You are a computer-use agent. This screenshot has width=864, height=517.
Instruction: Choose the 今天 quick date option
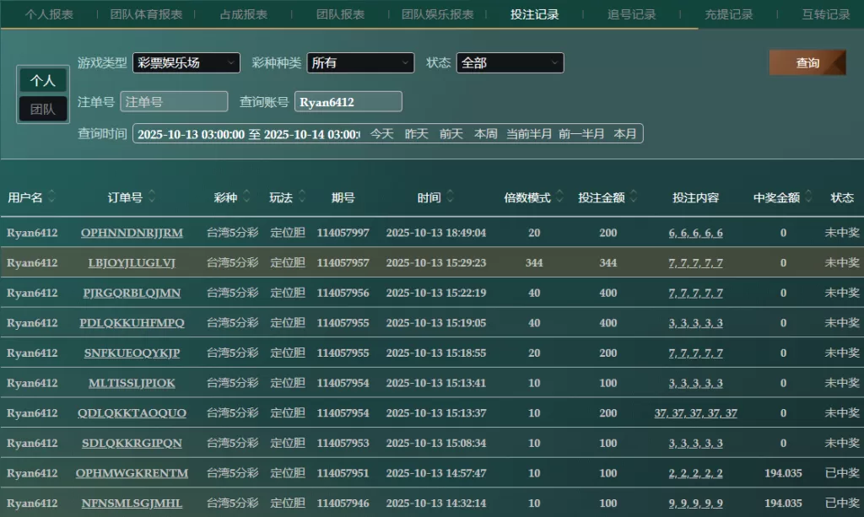tap(382, 134)
